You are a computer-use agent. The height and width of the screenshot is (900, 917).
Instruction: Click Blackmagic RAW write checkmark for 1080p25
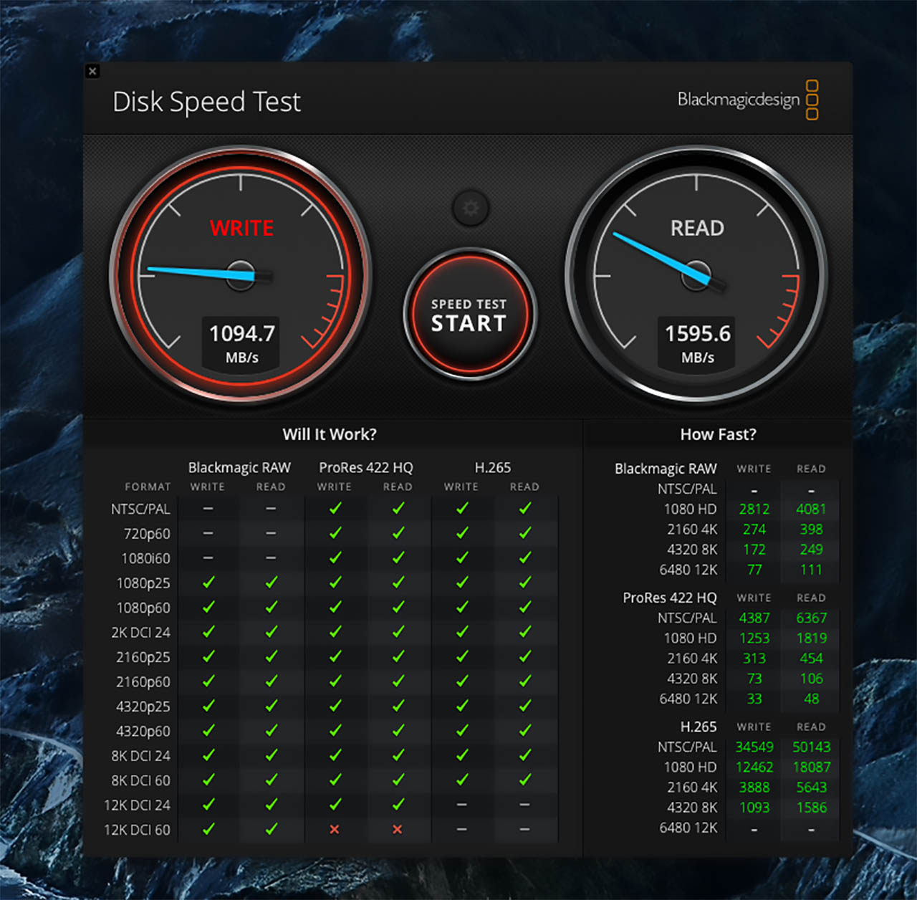(208, 583)
